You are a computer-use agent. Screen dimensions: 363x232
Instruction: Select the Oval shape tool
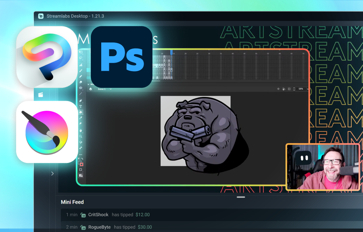tap(81, 88)
